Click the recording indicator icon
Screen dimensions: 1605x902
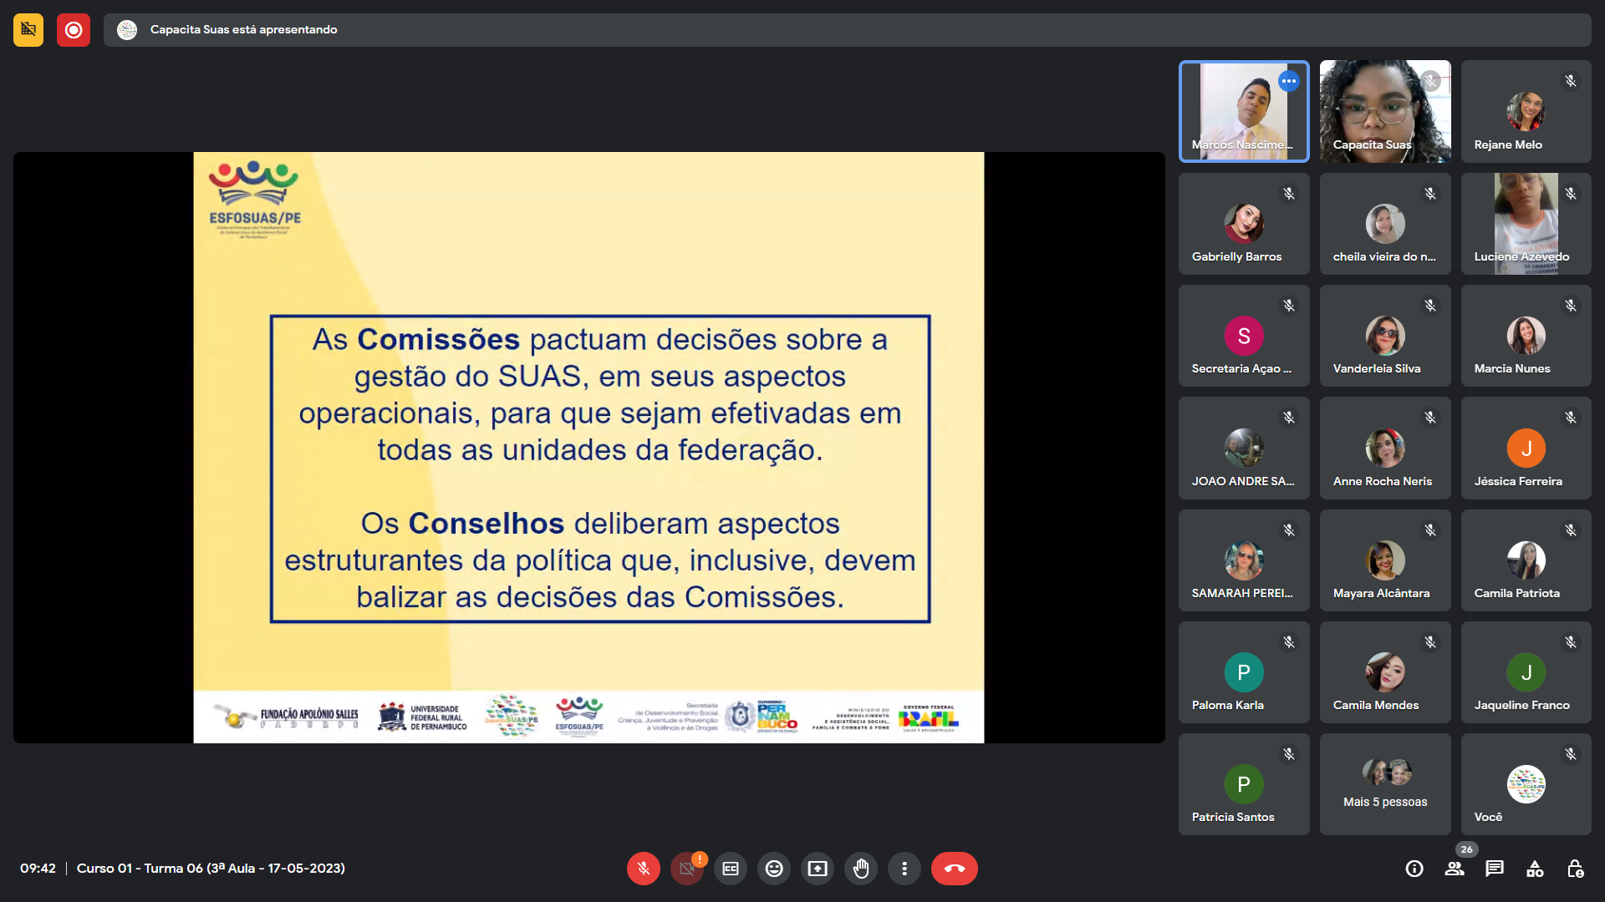pos(74,30)
